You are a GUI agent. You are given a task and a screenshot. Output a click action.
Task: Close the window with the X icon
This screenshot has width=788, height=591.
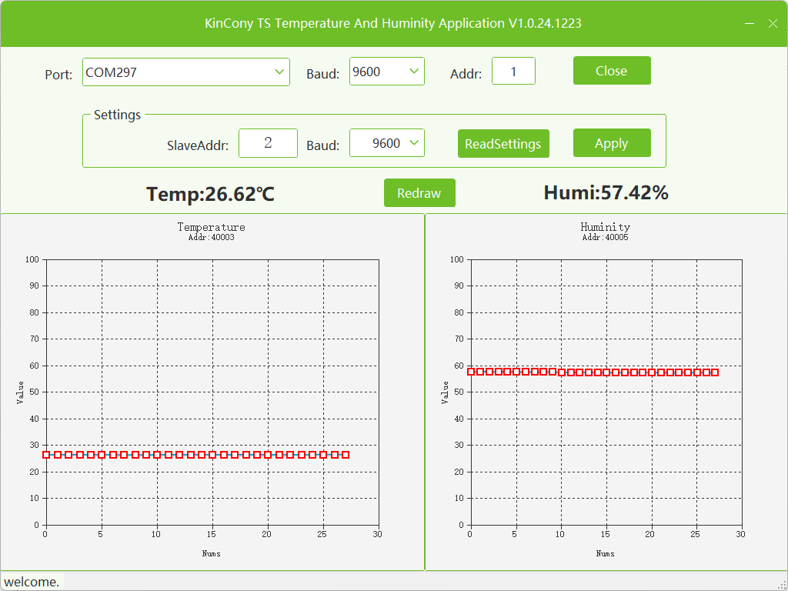point(773,24)
